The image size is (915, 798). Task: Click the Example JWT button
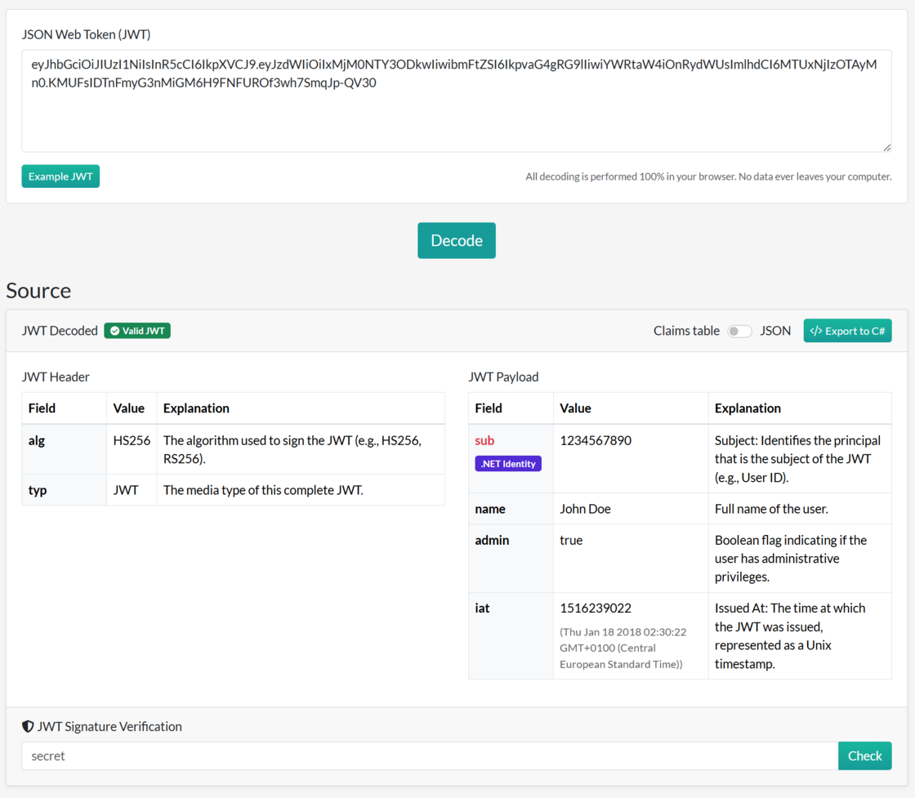click(x=60, y=176)
